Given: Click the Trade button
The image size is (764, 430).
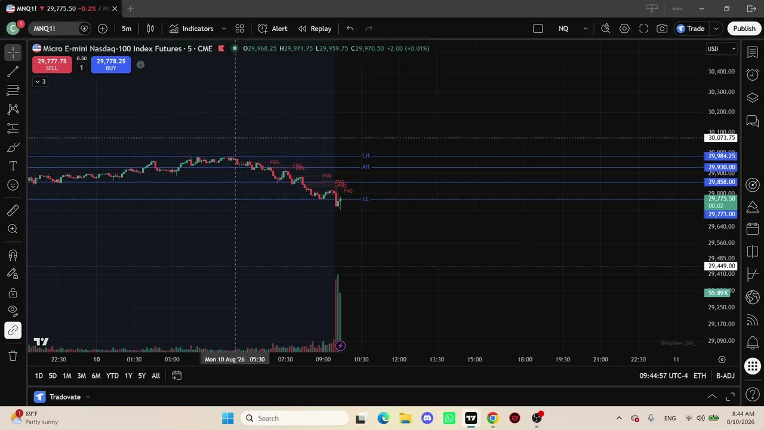Looking at the screenshot, I should click(691, 29).
